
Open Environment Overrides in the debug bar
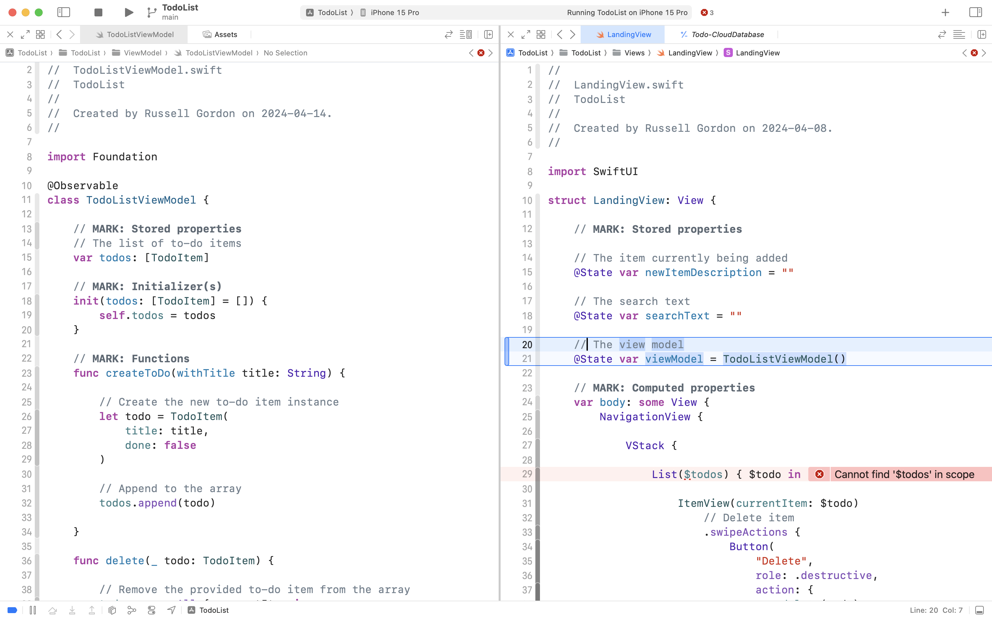point(151,609)
